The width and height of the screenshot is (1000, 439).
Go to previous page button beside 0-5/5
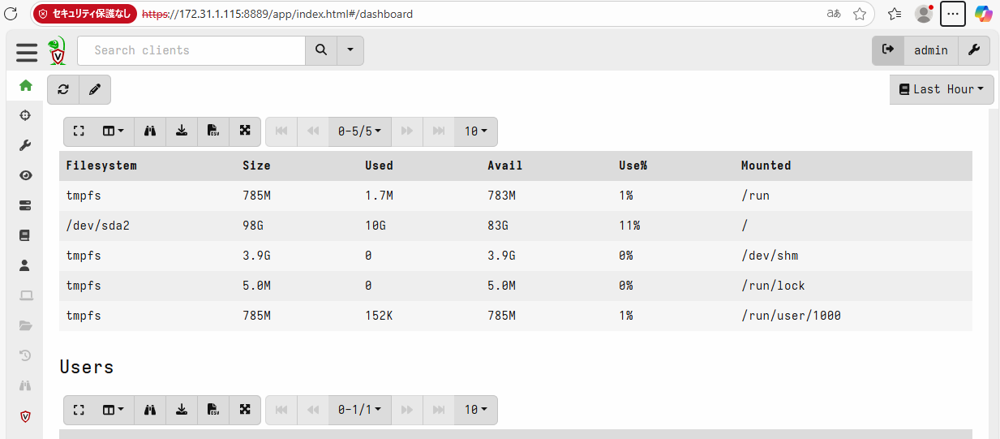point(313,131)
